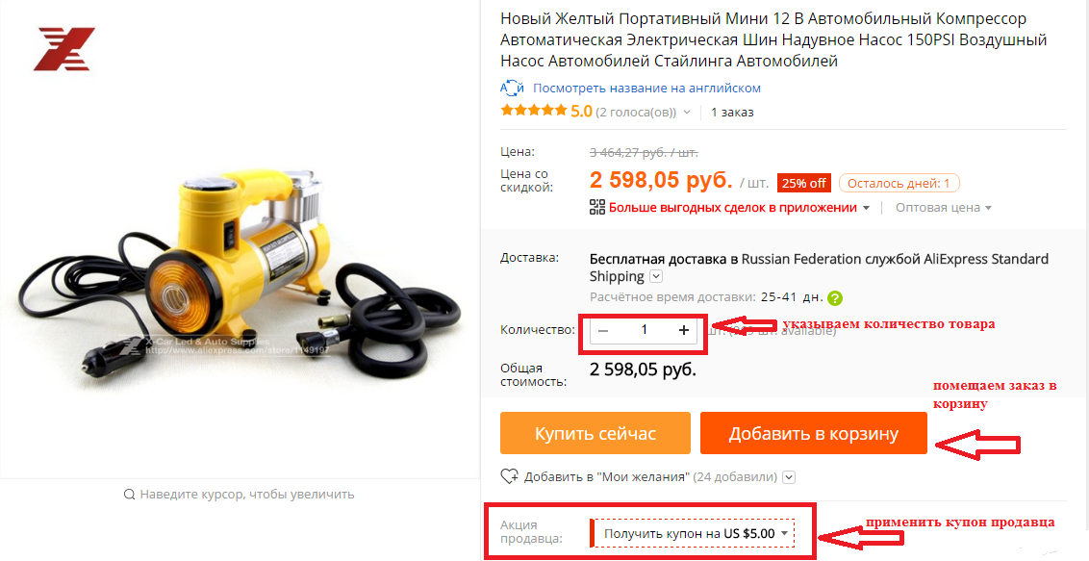The image size is (1089, 561).
Task: Open the Получить купон на US $5.00 dropdown
Action: pyautogui.click(x=696, y=534)
